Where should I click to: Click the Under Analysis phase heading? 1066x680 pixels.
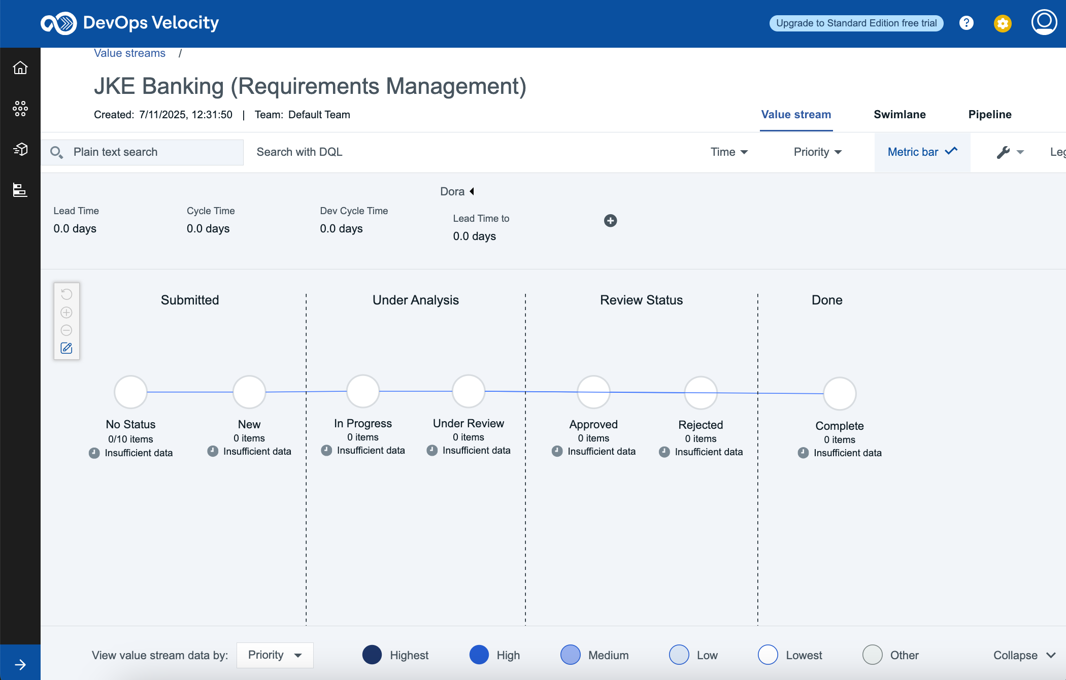[x=416, y=300]
